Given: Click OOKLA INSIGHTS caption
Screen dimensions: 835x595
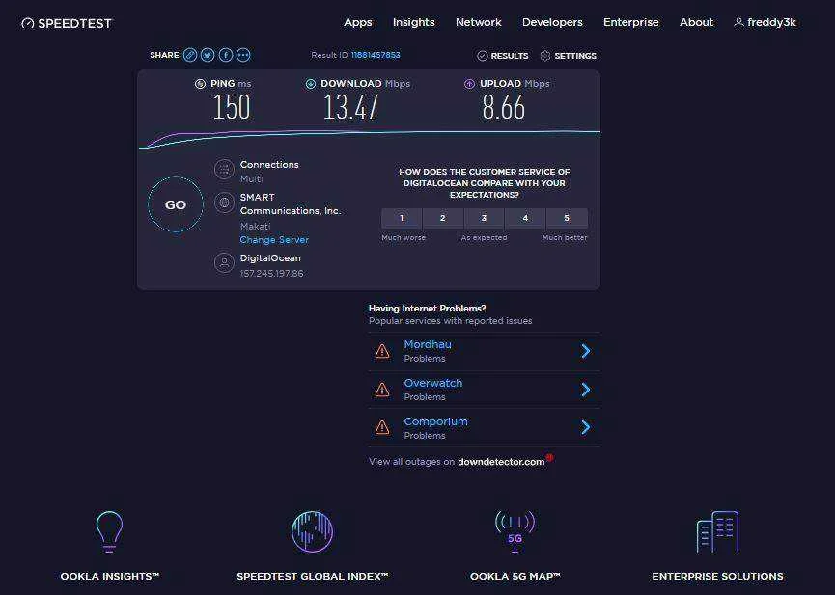Looking at the screenshot, I should tap(110, 576).
